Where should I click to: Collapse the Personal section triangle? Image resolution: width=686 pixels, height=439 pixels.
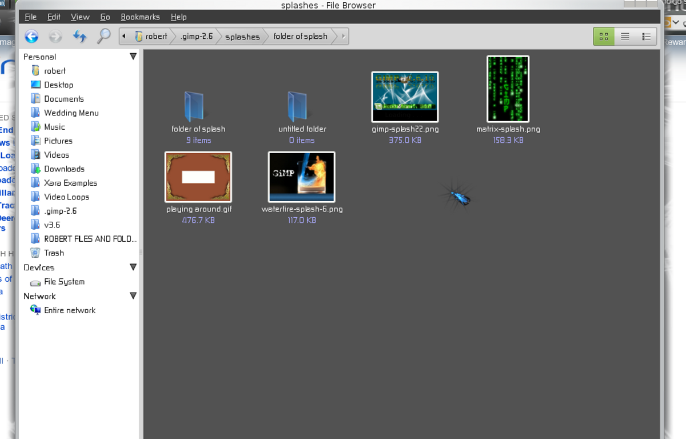tap(133, 57)
